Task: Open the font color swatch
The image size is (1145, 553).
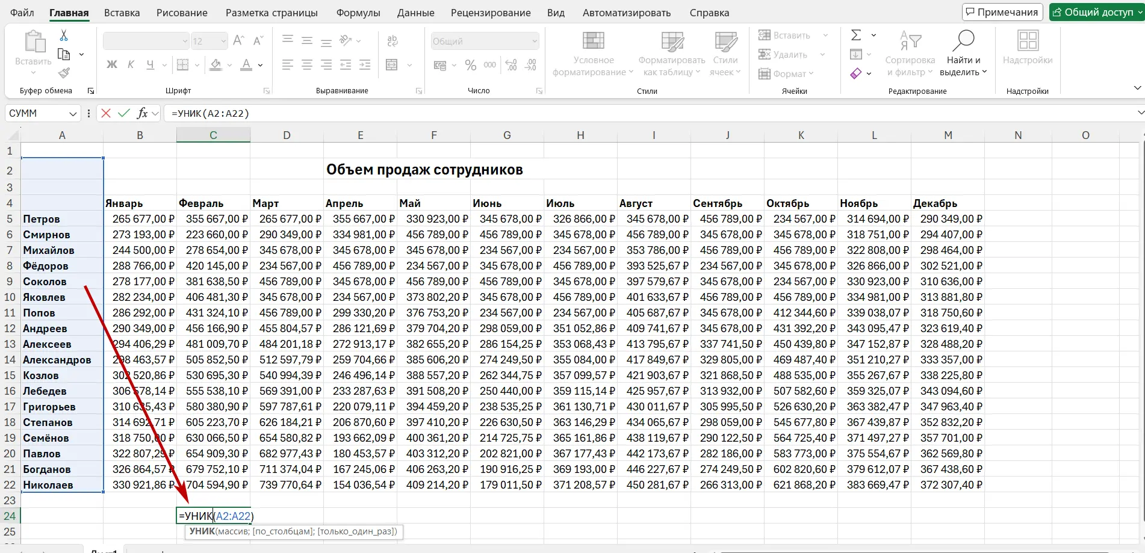Action: click(247, 65)
